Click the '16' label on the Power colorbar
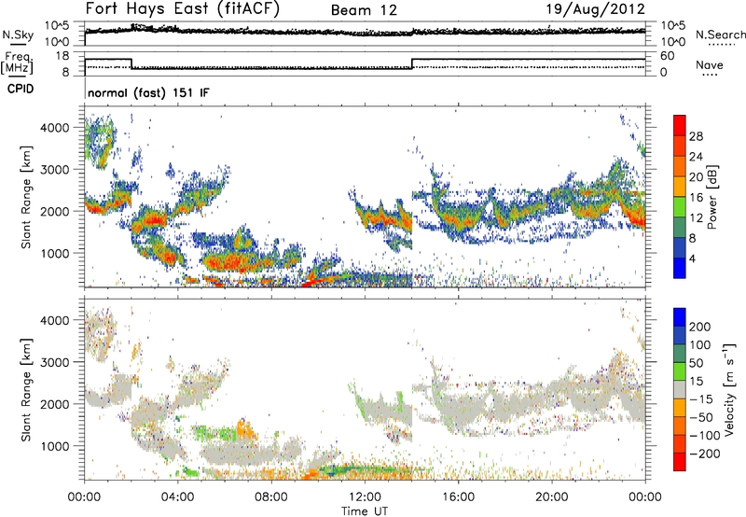Screen dimensions: 746x517 696,198
